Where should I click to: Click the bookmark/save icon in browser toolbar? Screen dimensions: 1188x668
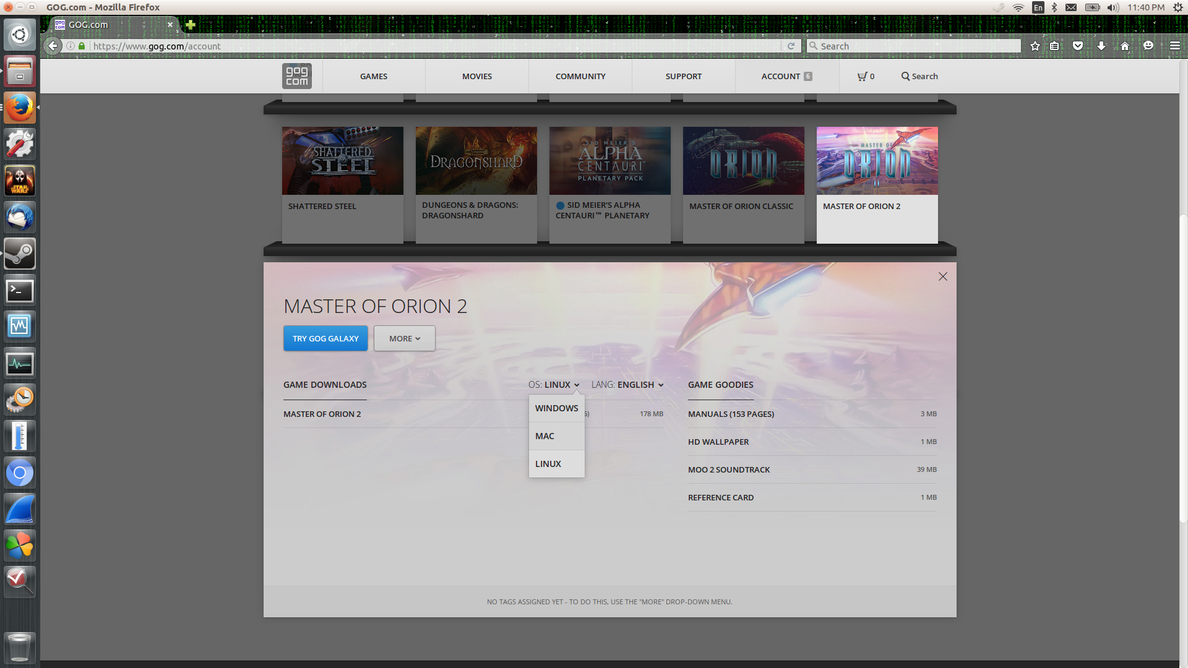pyautogui.click(x=1035, y=46)
